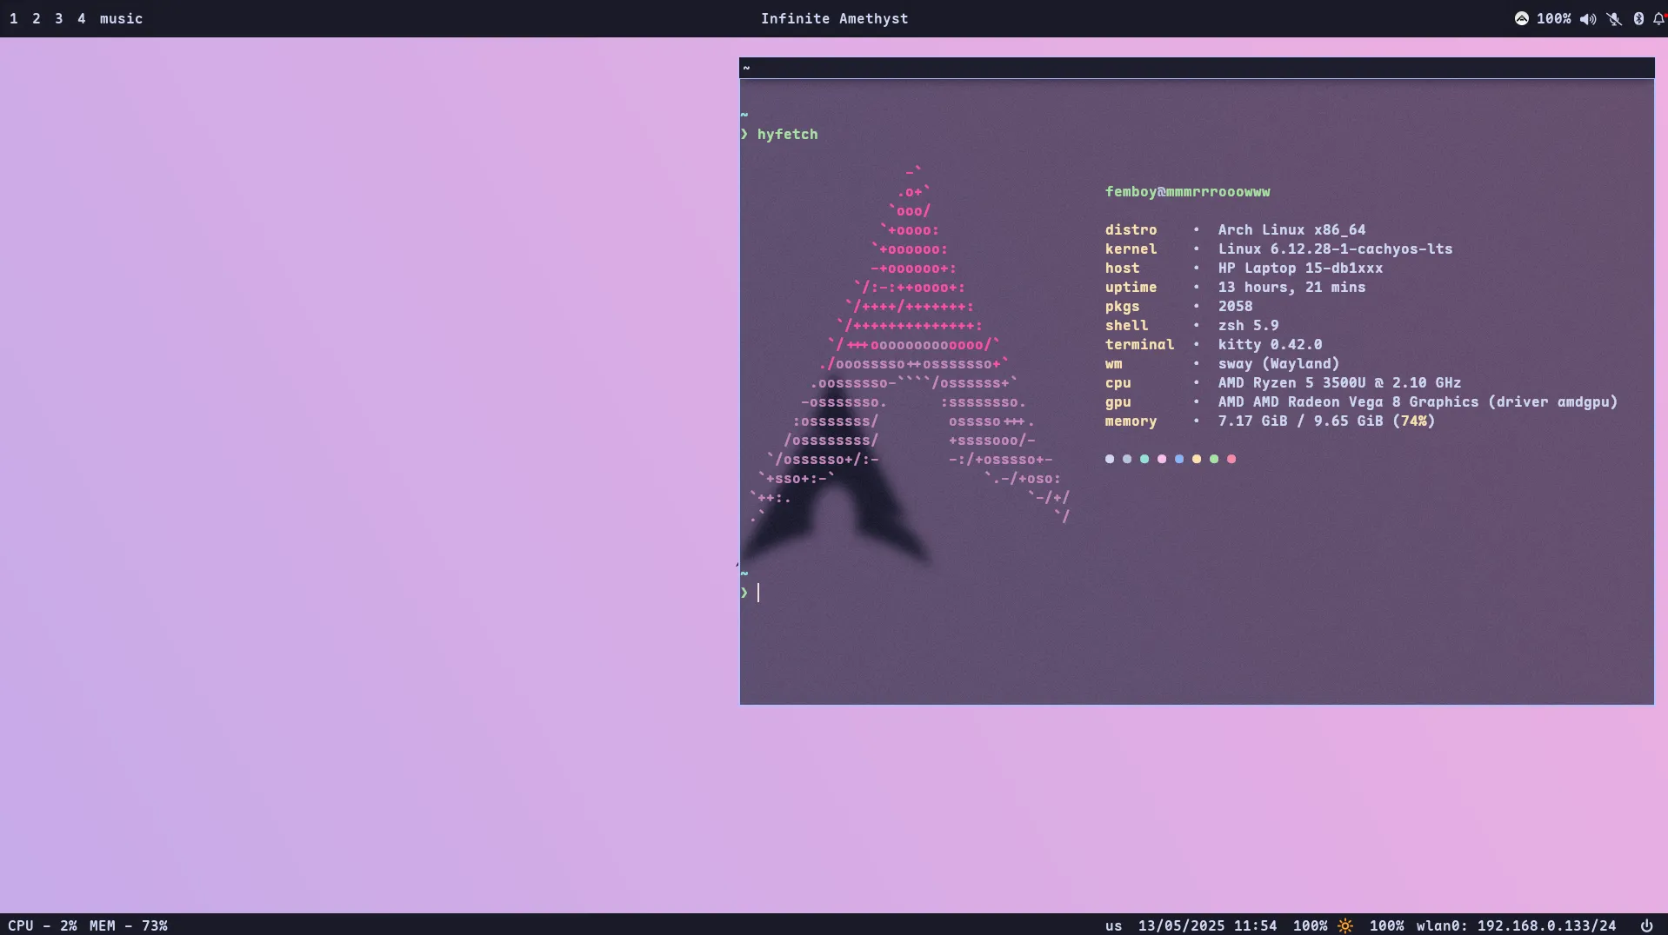
Task: Click the AMD Ryzen 5 3500U cpu value
Action: point(1339,382)
